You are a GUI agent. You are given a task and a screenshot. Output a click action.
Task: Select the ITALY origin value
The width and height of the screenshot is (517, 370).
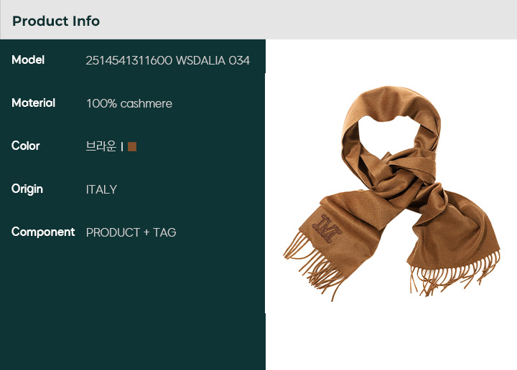pyautogui.click(x=101, y=189)
